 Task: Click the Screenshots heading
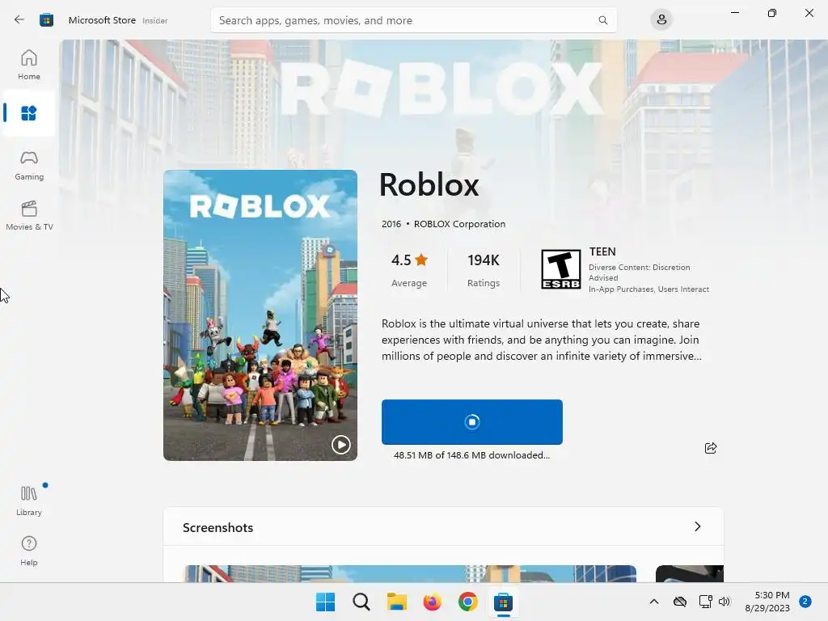pyautogui.click(x=218, y=527)
